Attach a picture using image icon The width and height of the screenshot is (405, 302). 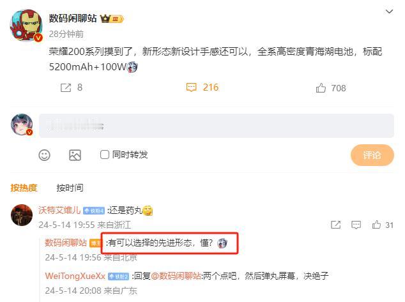[x=75, y=155]
